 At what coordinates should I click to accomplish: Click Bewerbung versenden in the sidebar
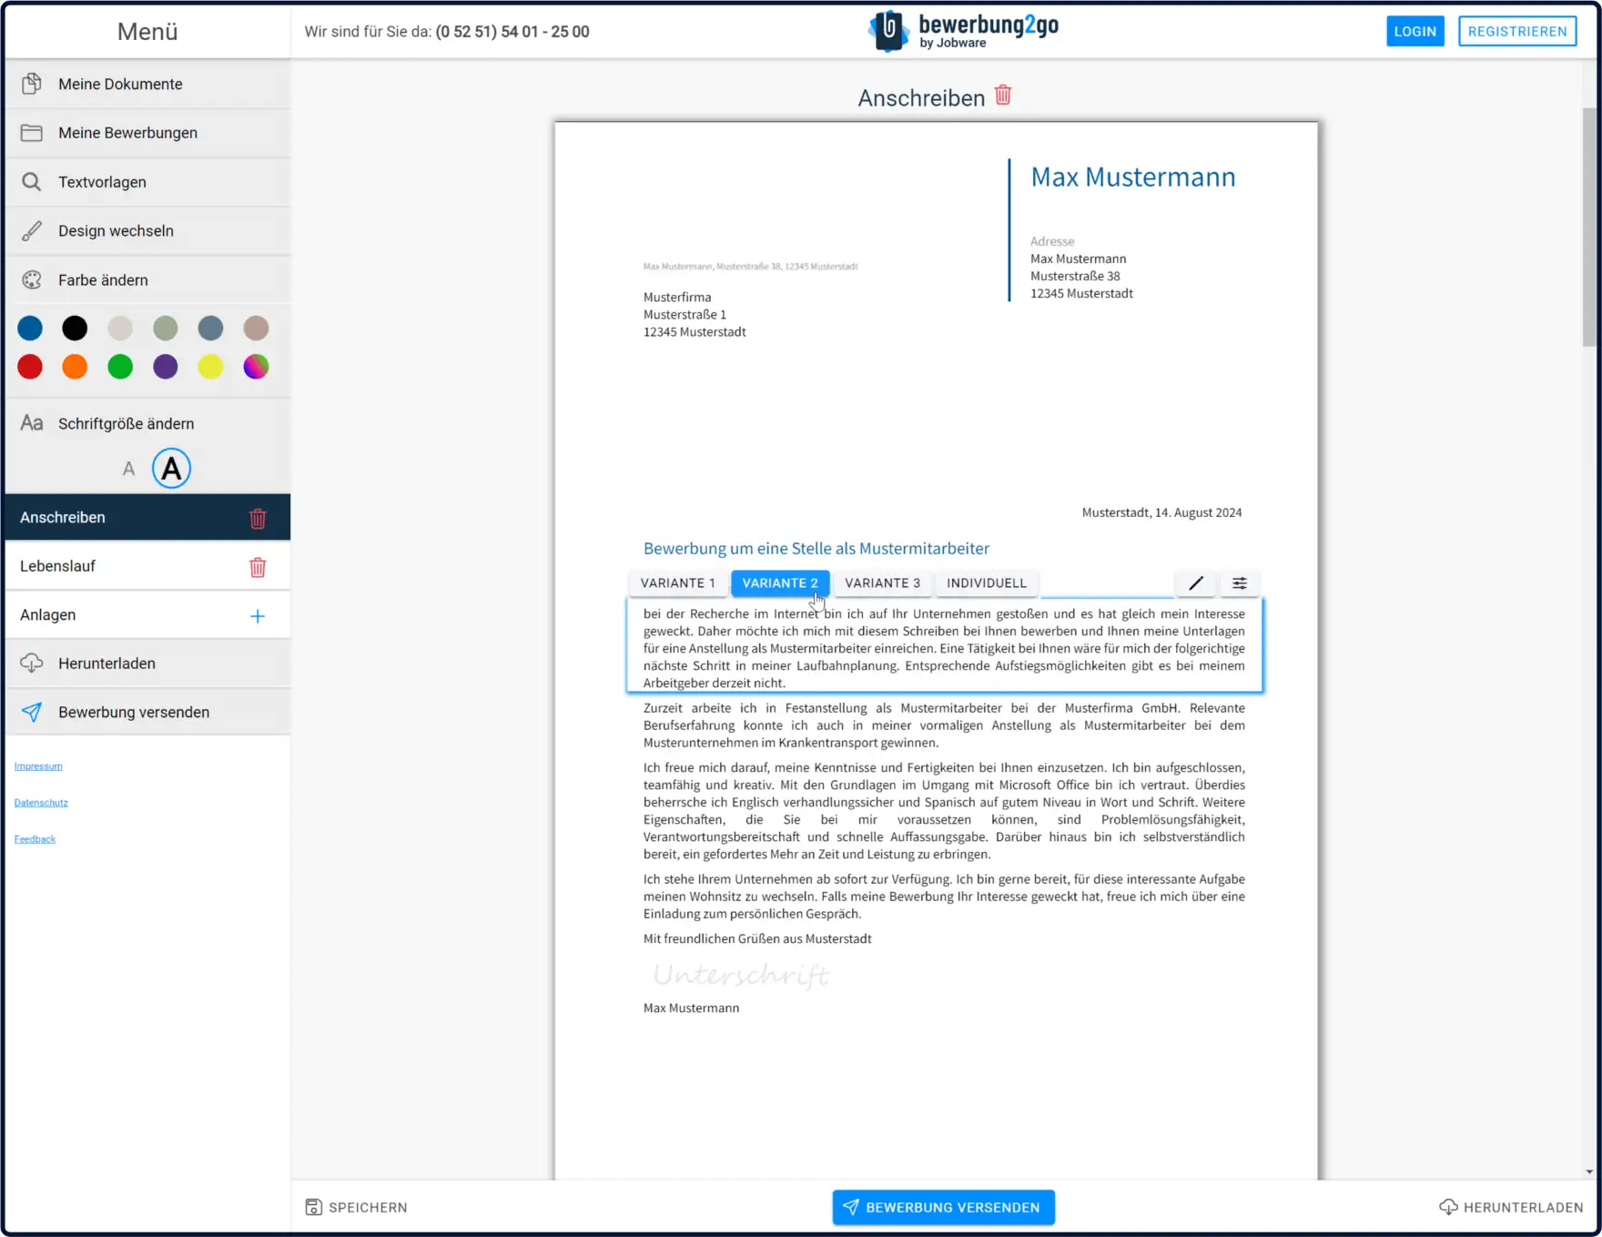pos(147,712)
